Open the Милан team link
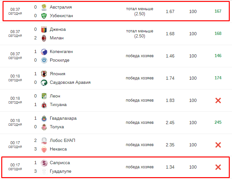 pos(57,38)
